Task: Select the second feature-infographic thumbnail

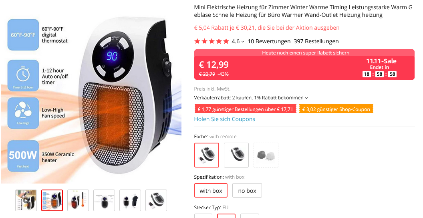Action: (x=52, y=200)
